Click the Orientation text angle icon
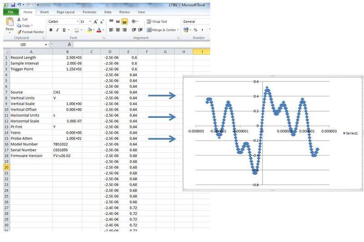Image resolution: width=364 pixels, height=242 pixels. pyautogui.click(x=134, y=21)
